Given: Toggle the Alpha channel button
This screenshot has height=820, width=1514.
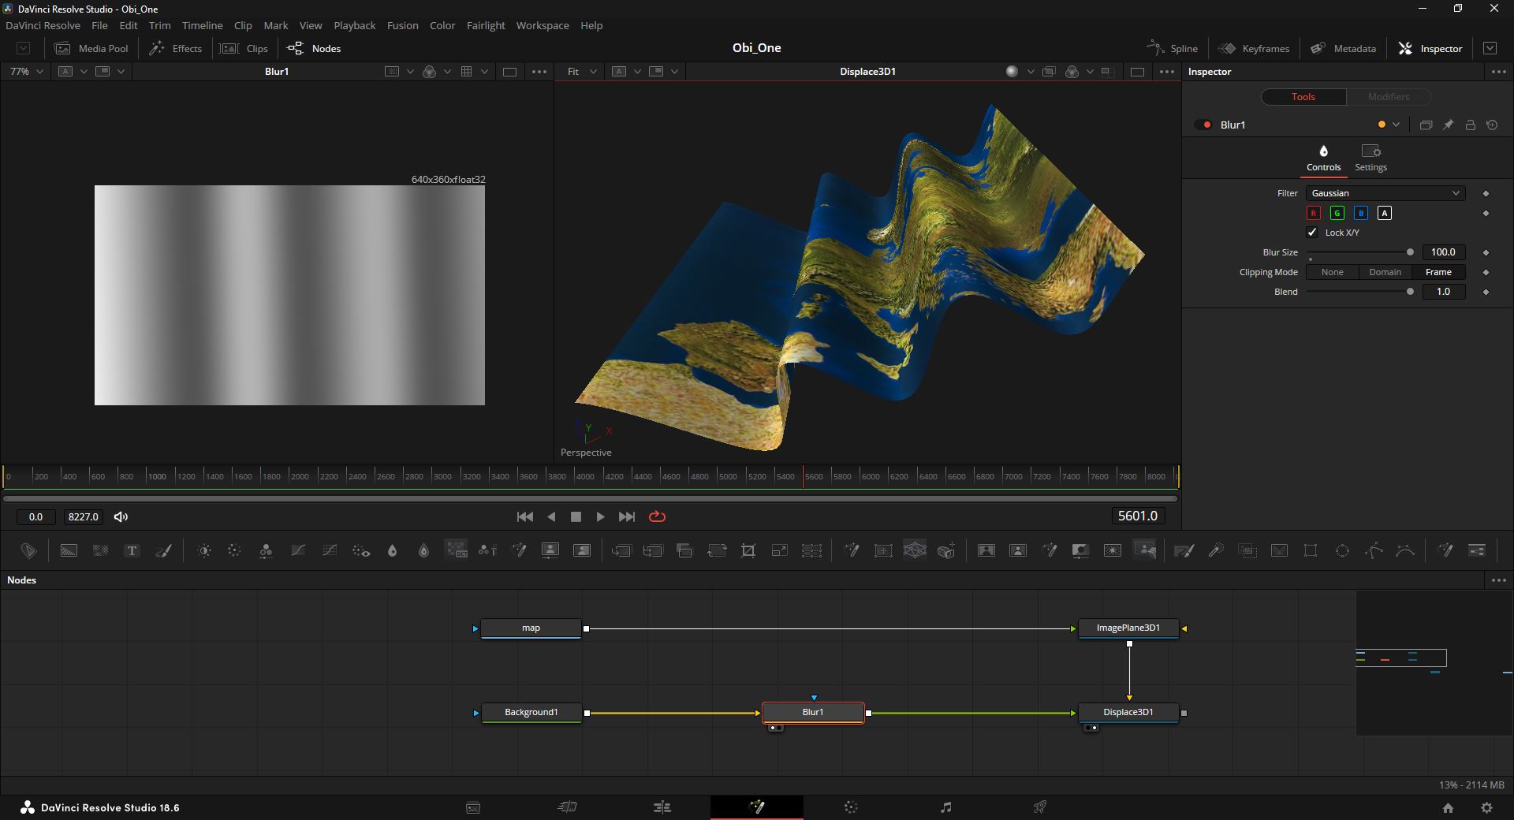Looking at the screenshot, I should pos(1384,213).
